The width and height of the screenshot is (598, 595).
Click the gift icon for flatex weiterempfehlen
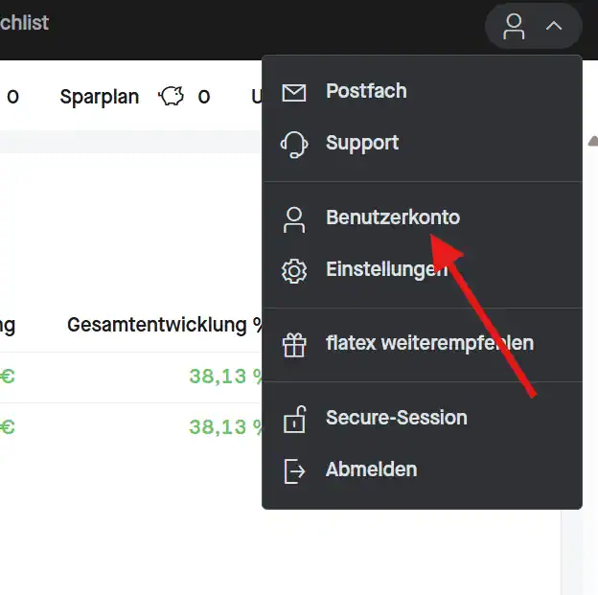[x=294, y=345]
